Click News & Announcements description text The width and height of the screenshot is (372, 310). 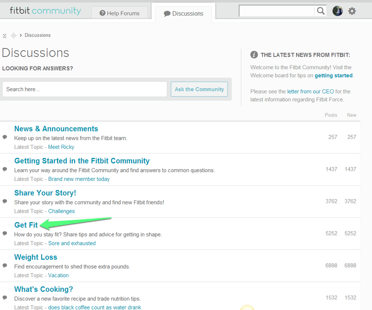pos(71,138)
